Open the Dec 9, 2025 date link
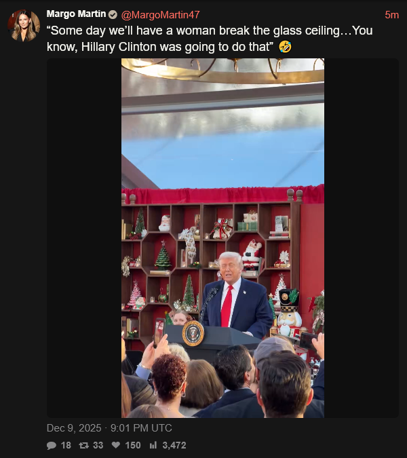 [x=74, y=428]
